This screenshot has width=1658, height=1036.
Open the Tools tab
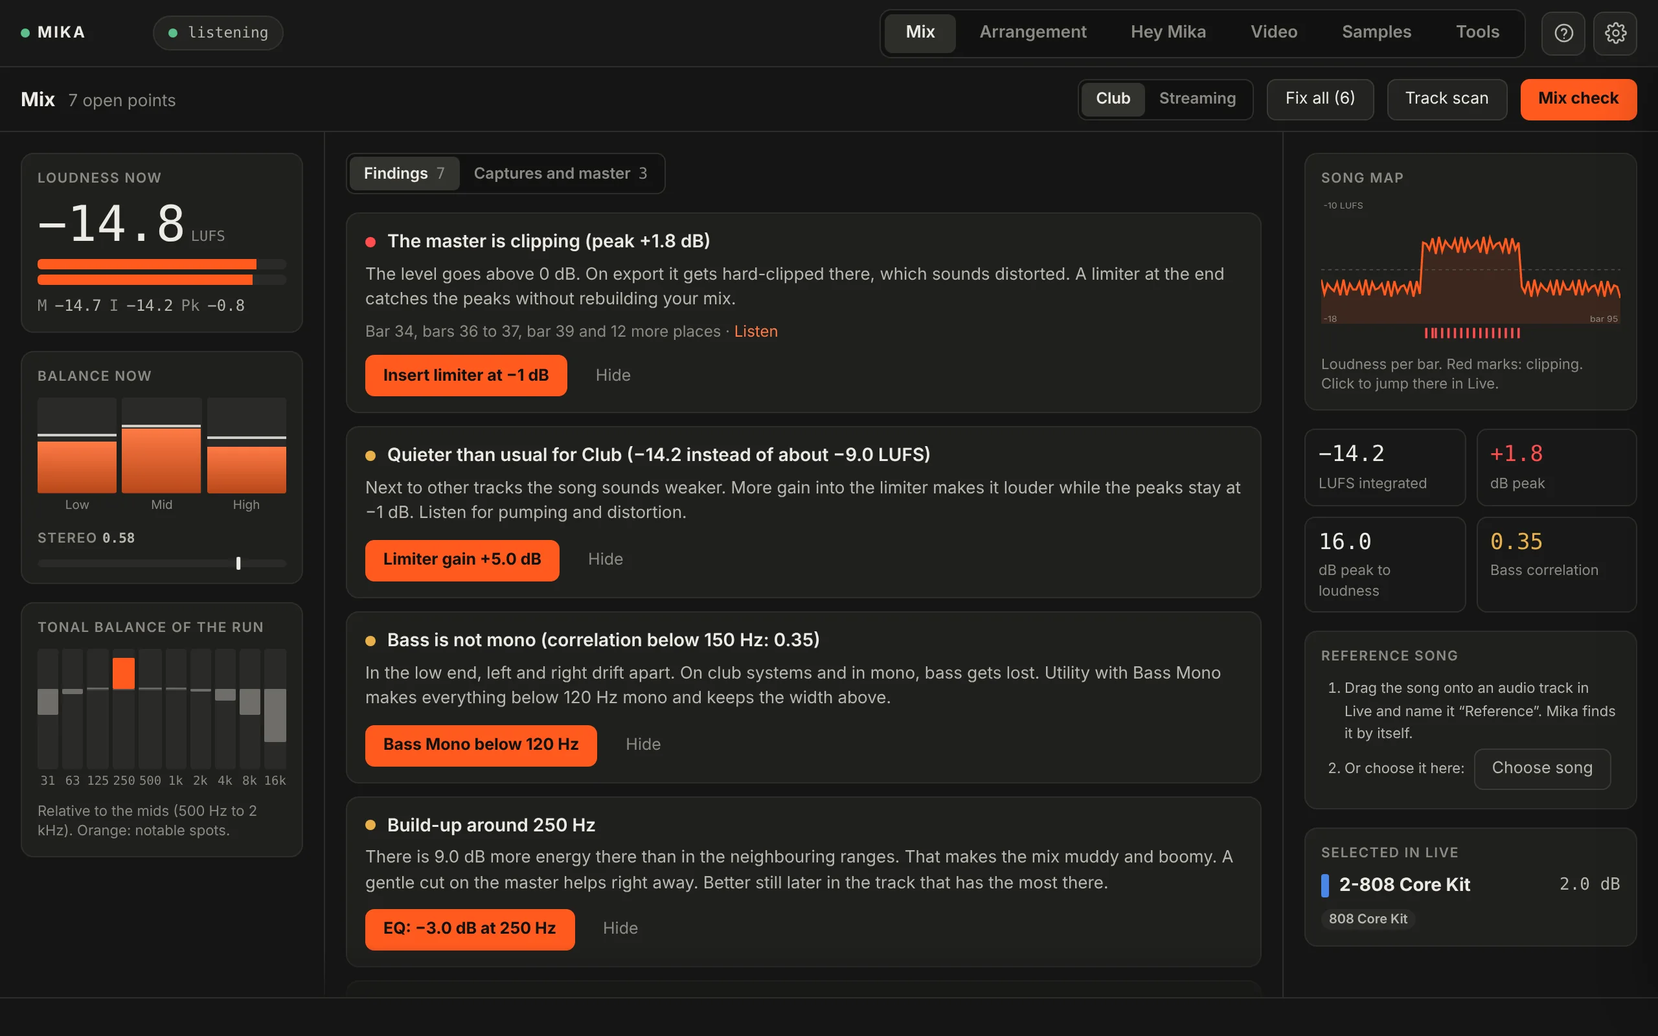click(x=1477, y=32)
